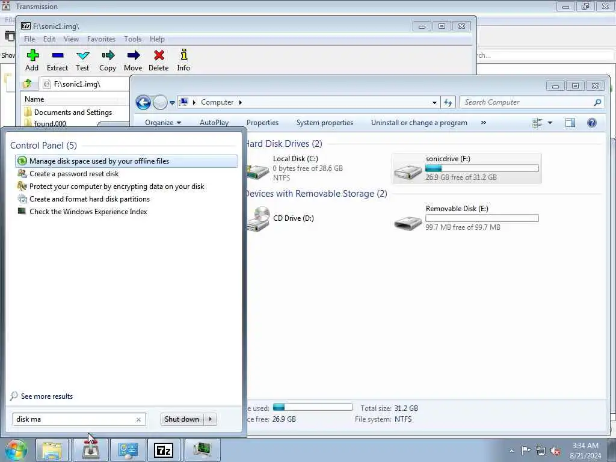Click the space used bar in details pane
The height and width of the screenshot is (462, 616).
pos(313,407)
